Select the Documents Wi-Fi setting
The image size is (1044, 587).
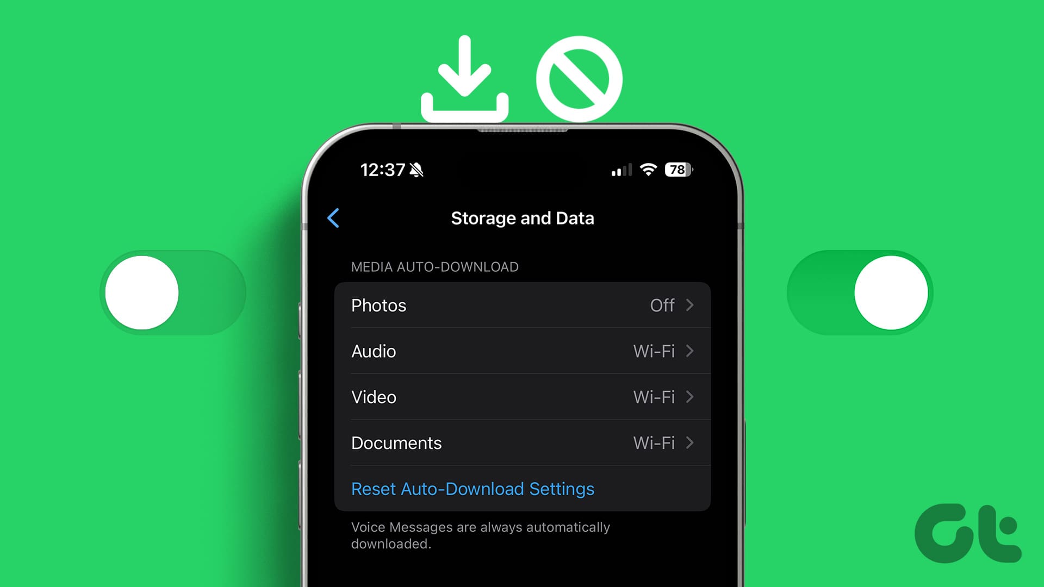click(522, 442)
